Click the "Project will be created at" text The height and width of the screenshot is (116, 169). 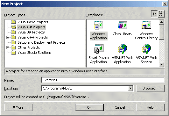point(47,97)
